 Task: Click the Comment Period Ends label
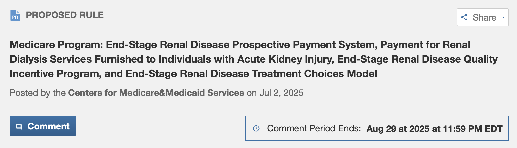tap(314, 128)
